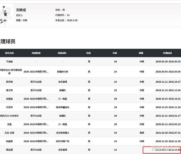
Task: Click 八一南昌 in 张祖铭's row
Action: pyautogui.click(x=63, y=99)
